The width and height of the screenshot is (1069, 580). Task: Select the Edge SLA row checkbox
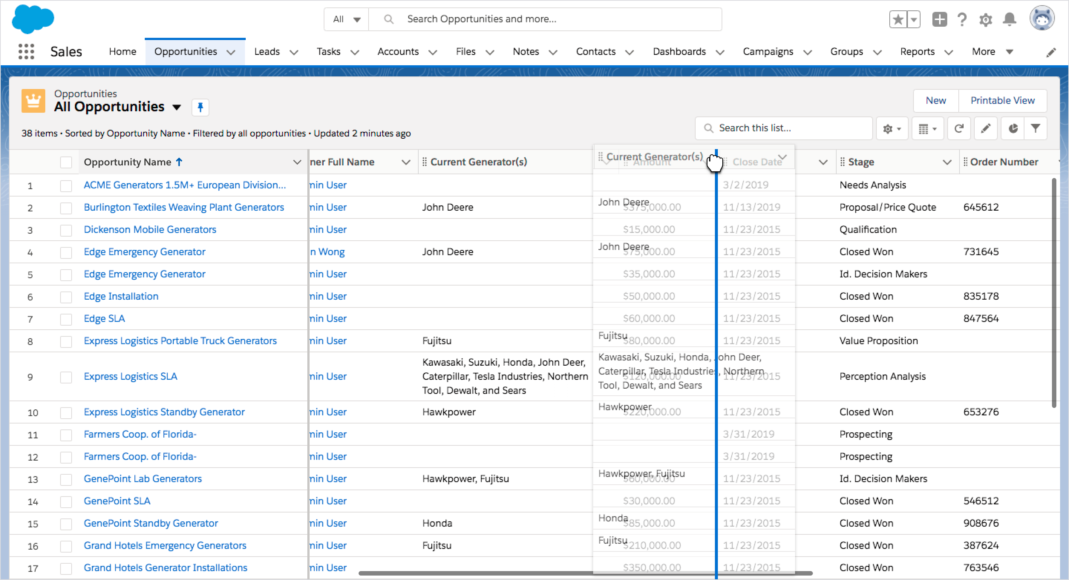click(66, 319)
